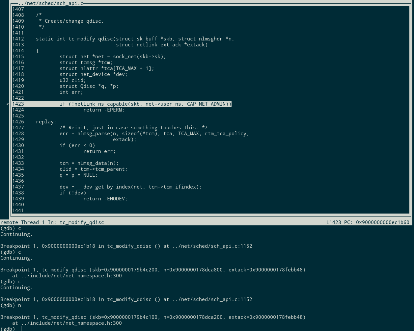Select the 'struct nlattr *tca' declaration line
Image resolution: width=414 pixels, height=331 pixels.
coord(107,68)
